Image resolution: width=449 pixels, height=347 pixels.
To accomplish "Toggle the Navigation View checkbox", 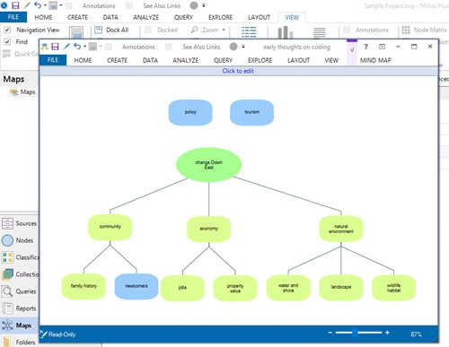I will pyautogui.click(x=7, y=30).
